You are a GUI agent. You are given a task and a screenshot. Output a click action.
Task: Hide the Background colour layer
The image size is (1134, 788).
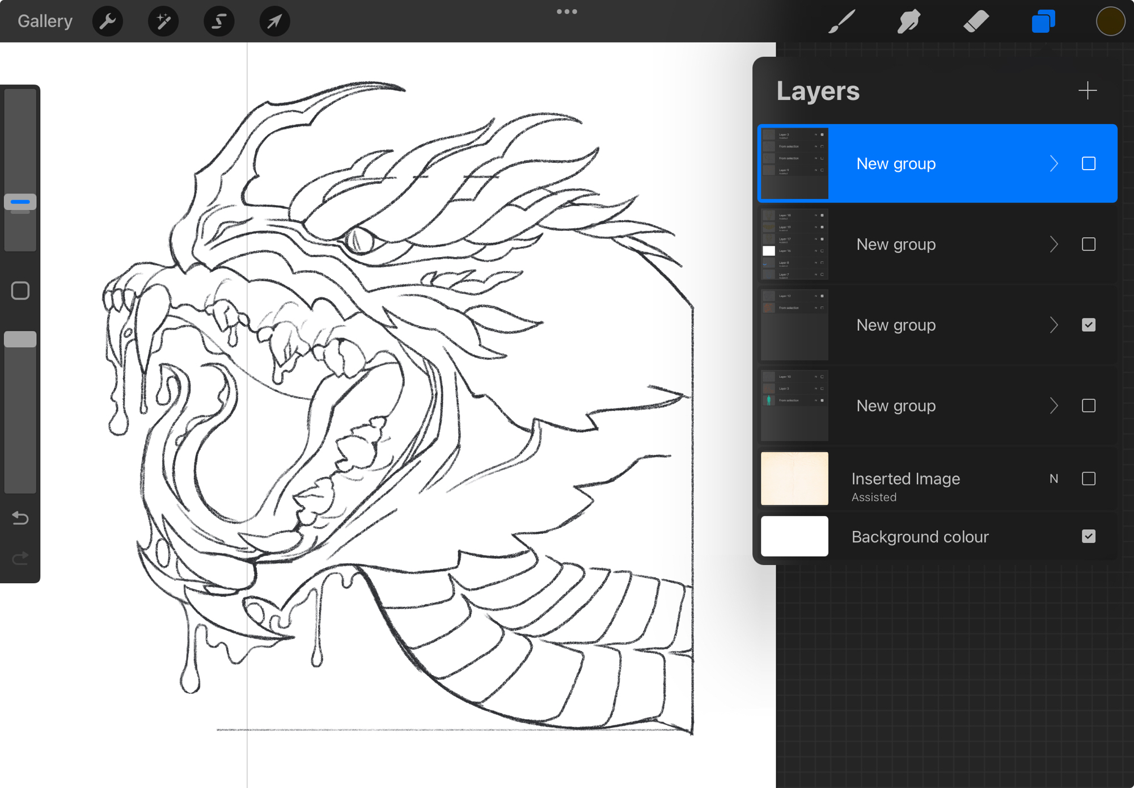[1088, 537]
